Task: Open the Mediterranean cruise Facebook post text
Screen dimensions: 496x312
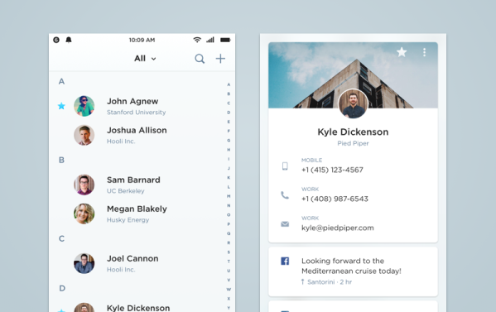Action: [x=351, y=266]
